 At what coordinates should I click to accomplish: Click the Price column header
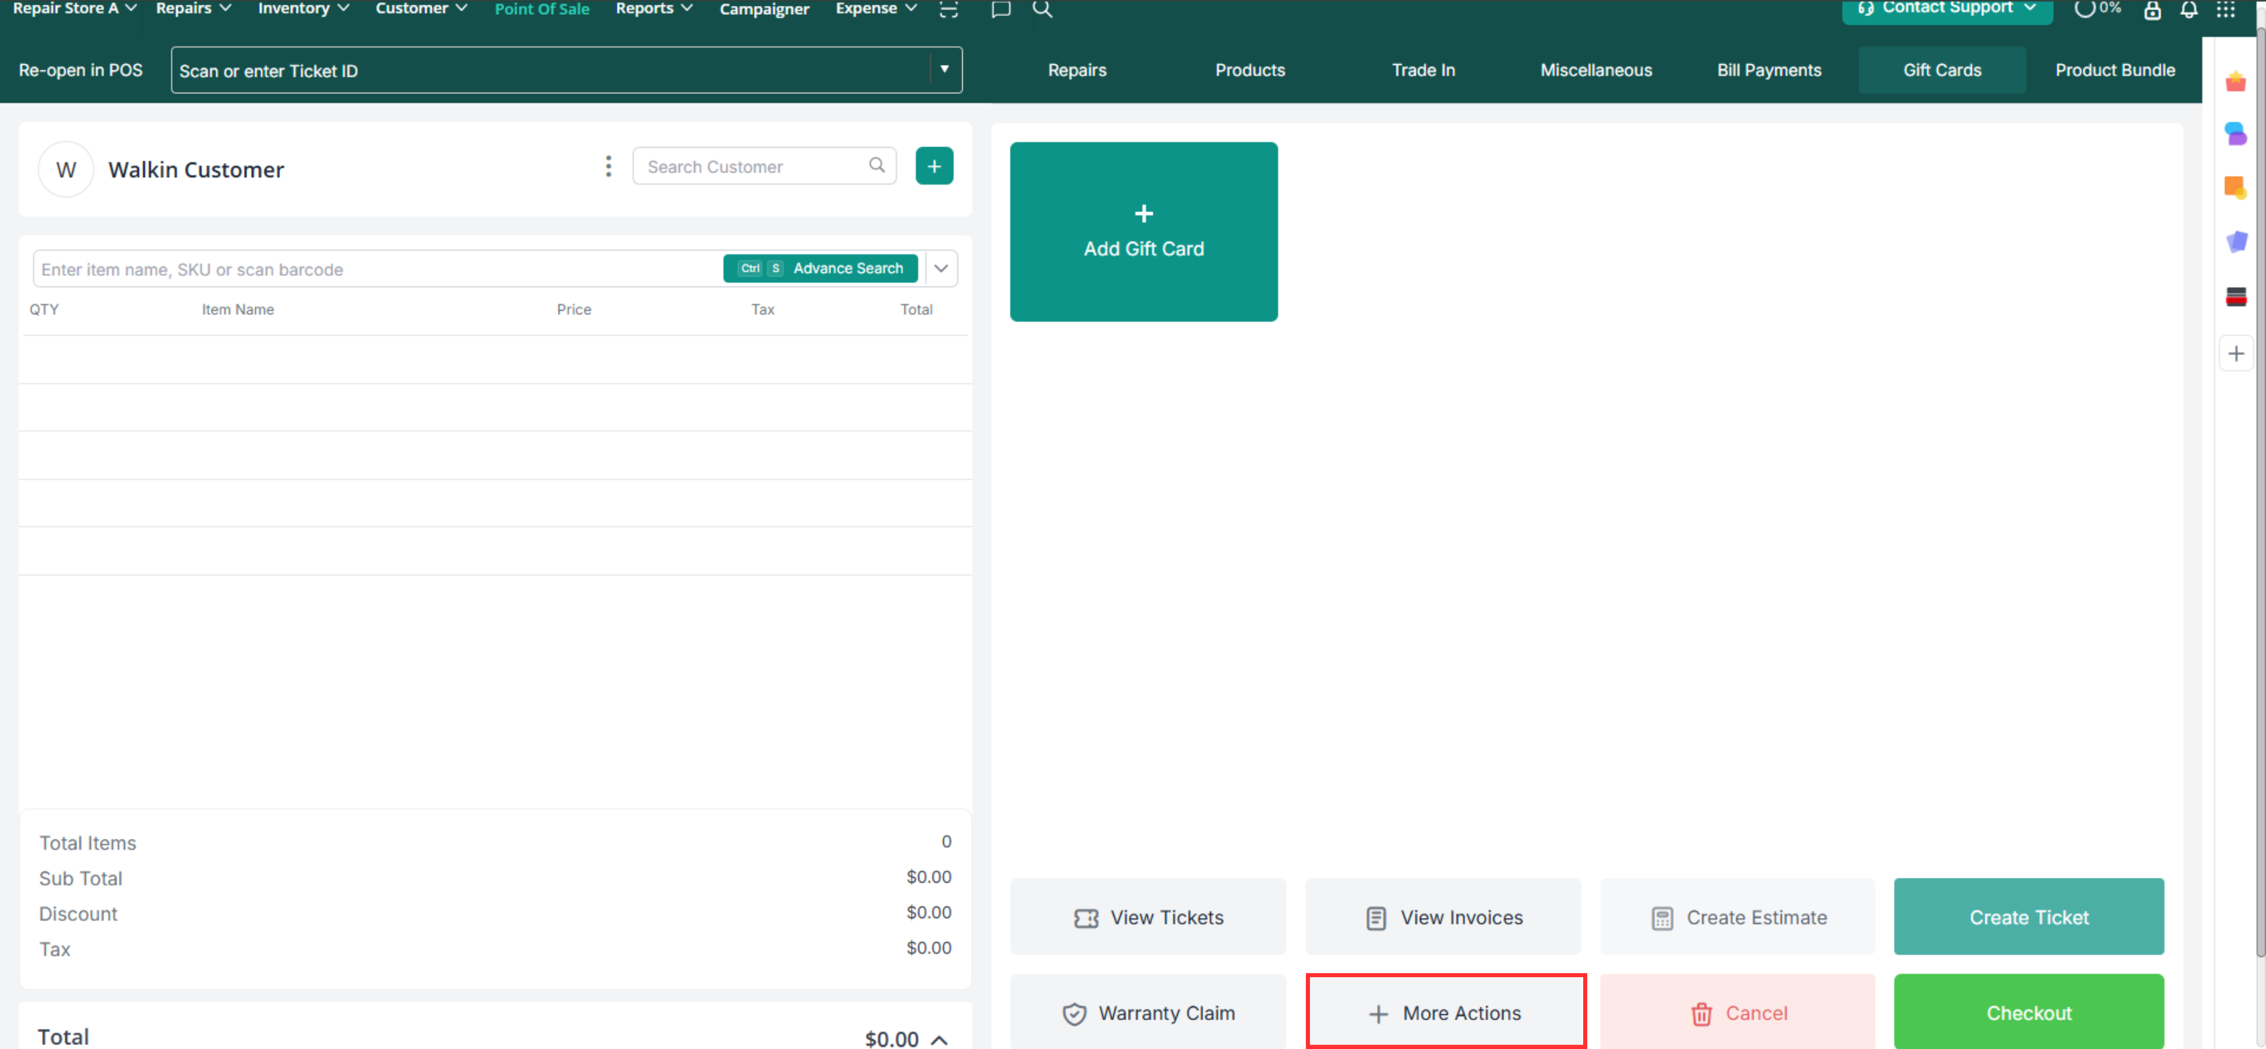(573, 309)
